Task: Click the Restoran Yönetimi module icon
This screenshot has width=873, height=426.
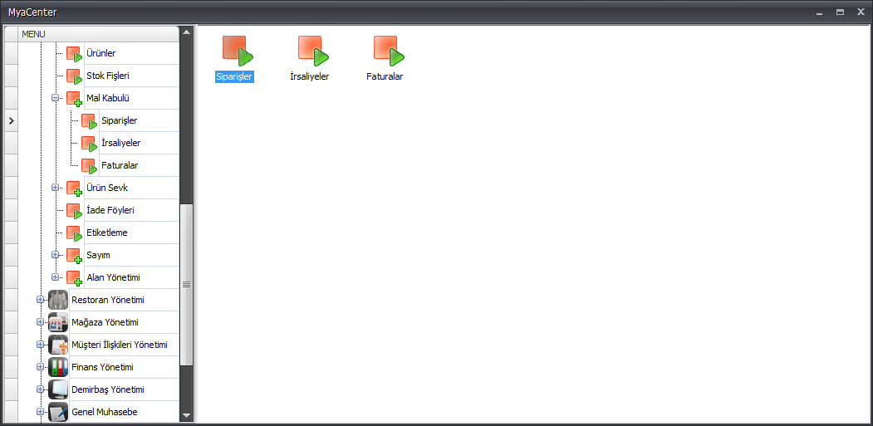Action: (x=58, y=300)
